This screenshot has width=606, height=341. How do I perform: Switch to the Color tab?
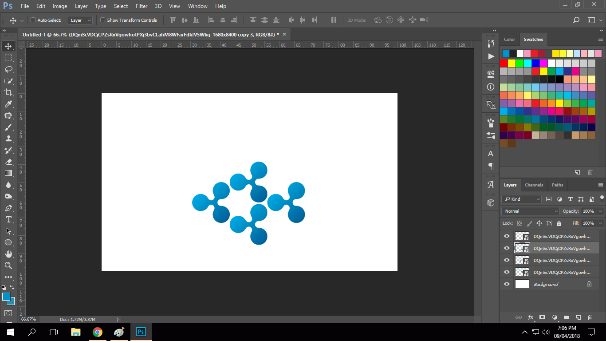coord(509,40)
